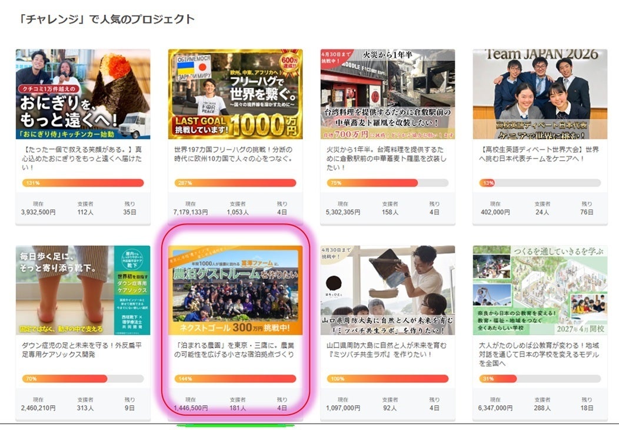619x430 pixels.
Task: Click the free hug 1000万円 project image
Action: coord(235,94)
